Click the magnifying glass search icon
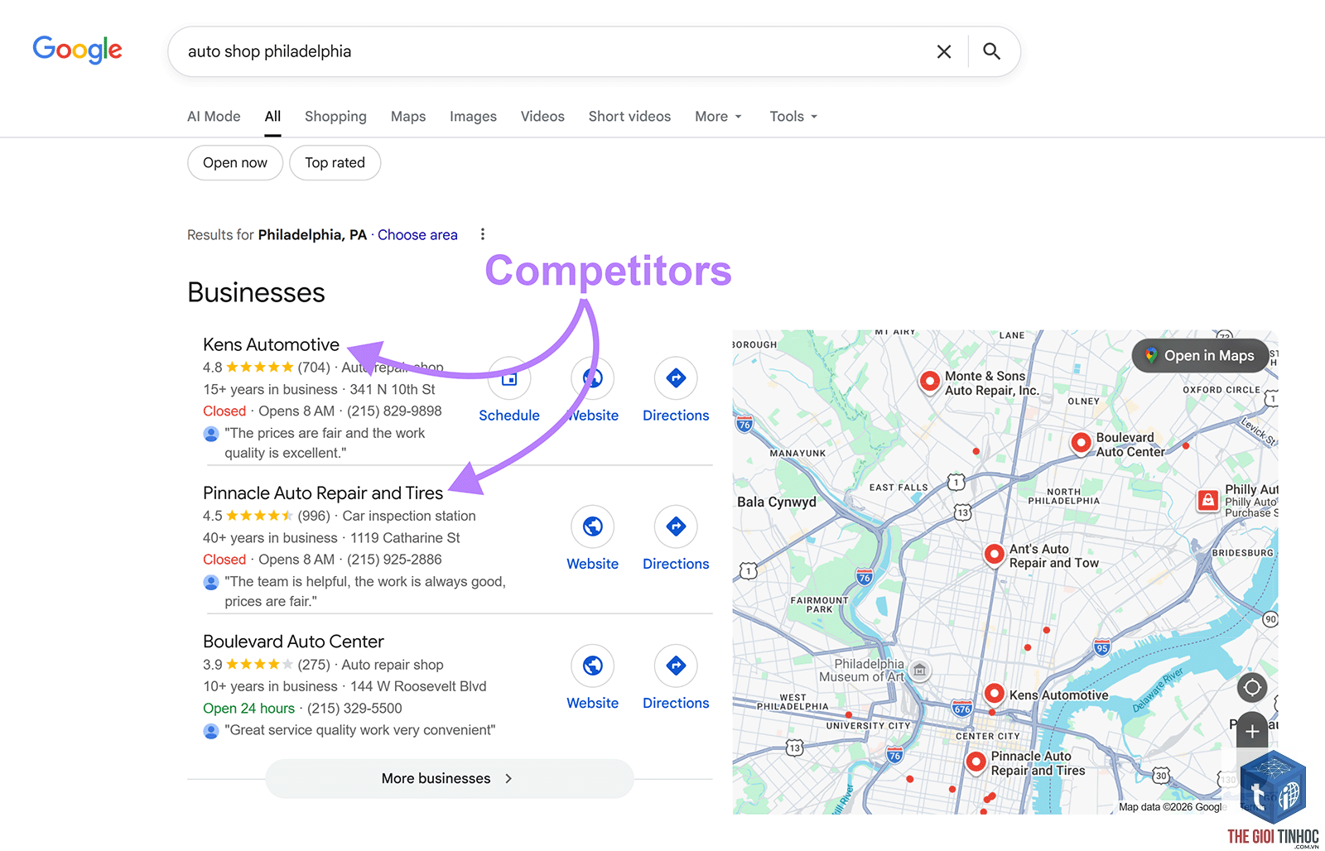Viewport: 1325px width, 851px height. pyautogui.click(x=991, y=51)
